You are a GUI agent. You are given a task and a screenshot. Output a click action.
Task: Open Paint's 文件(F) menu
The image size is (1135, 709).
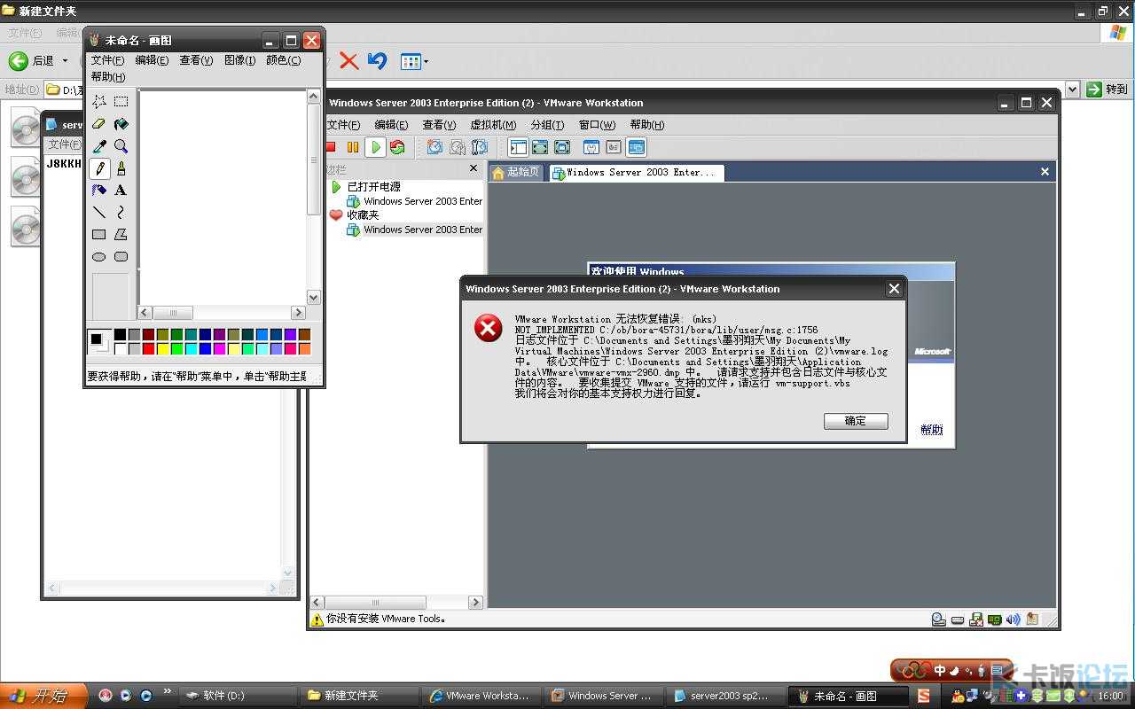(x=107, y=60)
